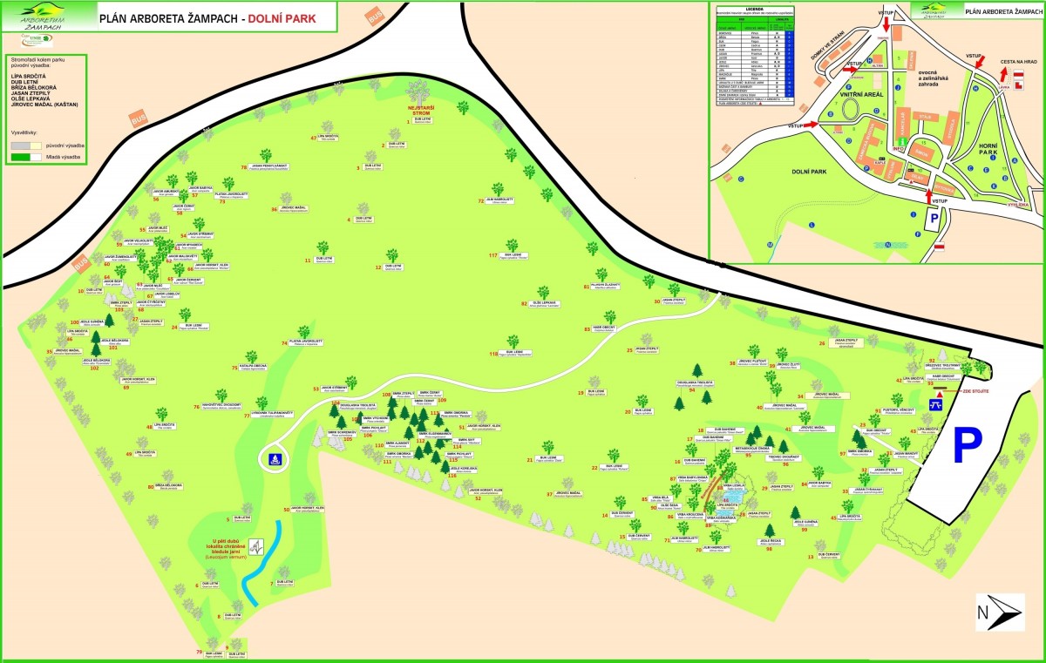Click the green INFO marker in the inset map
The image size is (1046, 663).
point(902,141)
